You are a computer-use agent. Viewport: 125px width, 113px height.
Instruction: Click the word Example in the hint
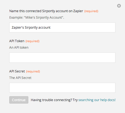coord(16,18)
